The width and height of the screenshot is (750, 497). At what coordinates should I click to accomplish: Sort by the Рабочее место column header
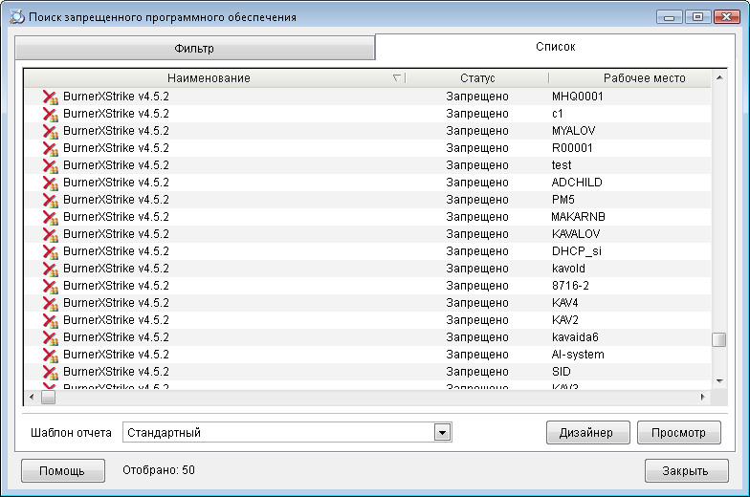[x=629, y=78]
